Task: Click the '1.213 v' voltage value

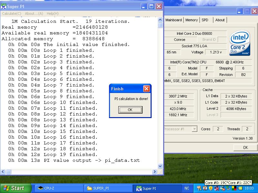Action: tap(216, 52)
